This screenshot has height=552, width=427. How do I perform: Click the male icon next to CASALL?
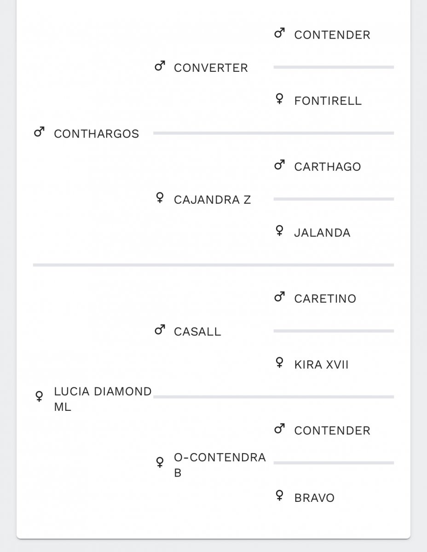[x=160, y=330]
